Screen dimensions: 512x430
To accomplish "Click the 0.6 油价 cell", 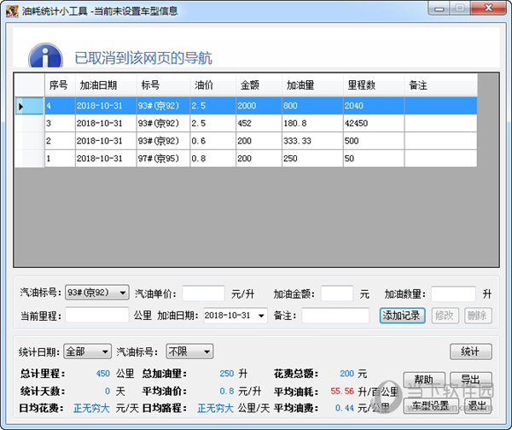I will [212, 141].
